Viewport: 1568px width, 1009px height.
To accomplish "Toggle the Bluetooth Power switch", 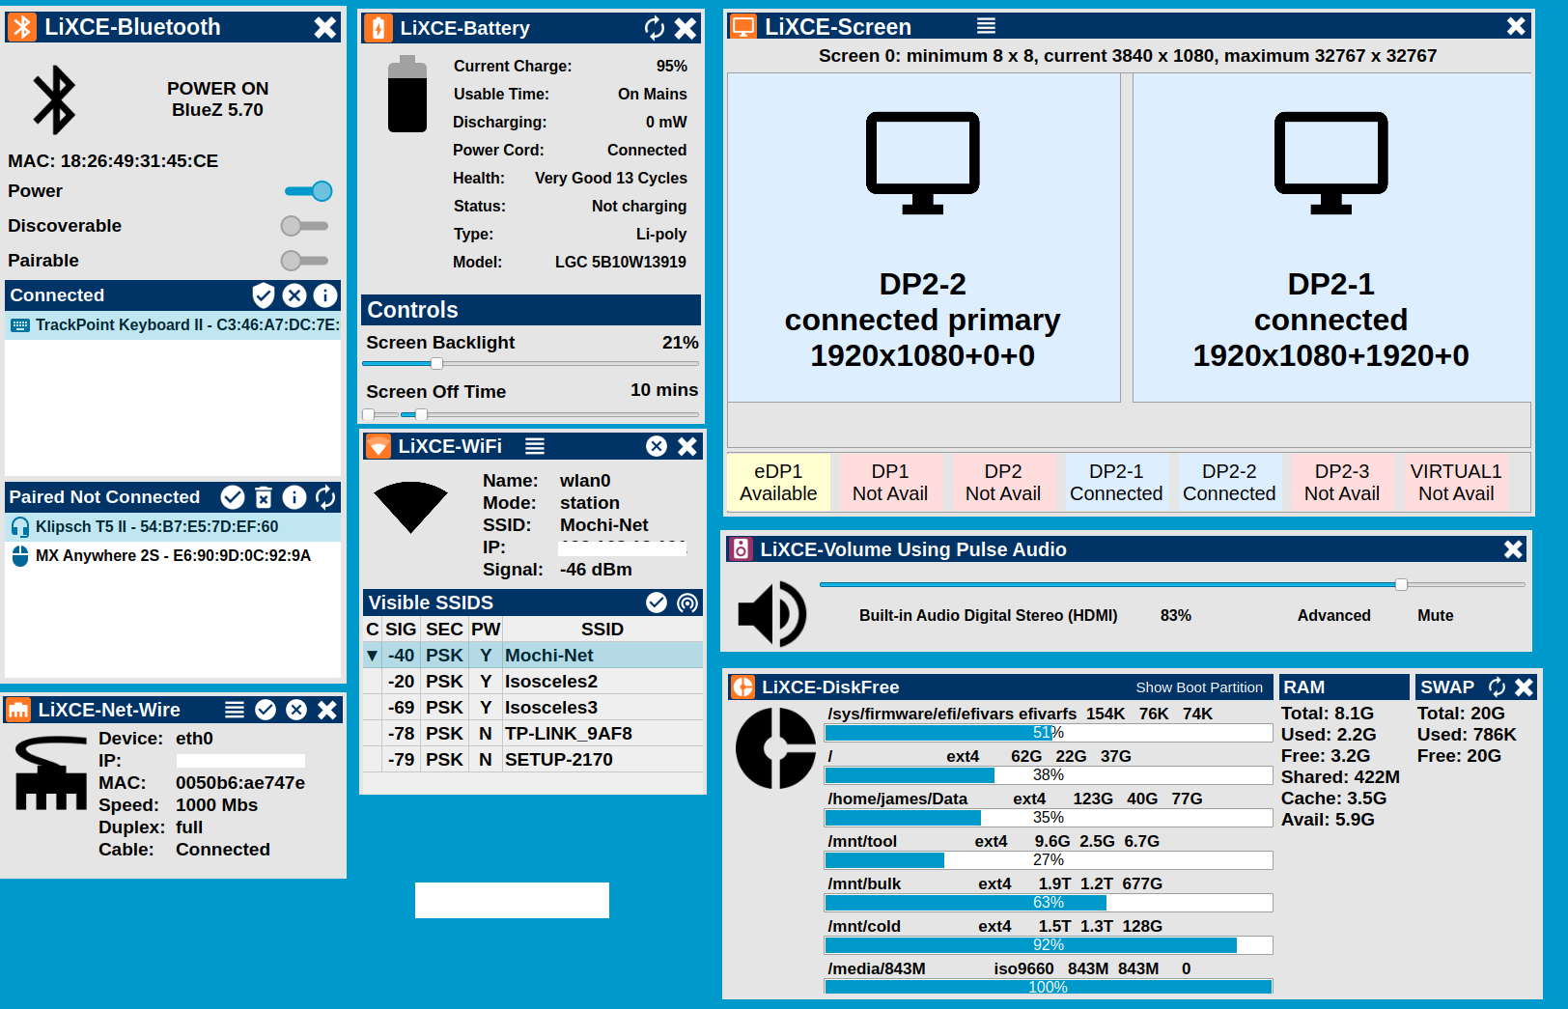I will point(309,191).
